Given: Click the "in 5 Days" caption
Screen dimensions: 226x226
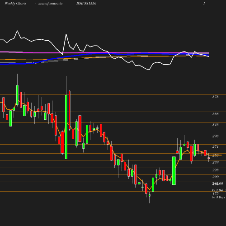Looking at the screenshot, I should click(x=218, y=197).
